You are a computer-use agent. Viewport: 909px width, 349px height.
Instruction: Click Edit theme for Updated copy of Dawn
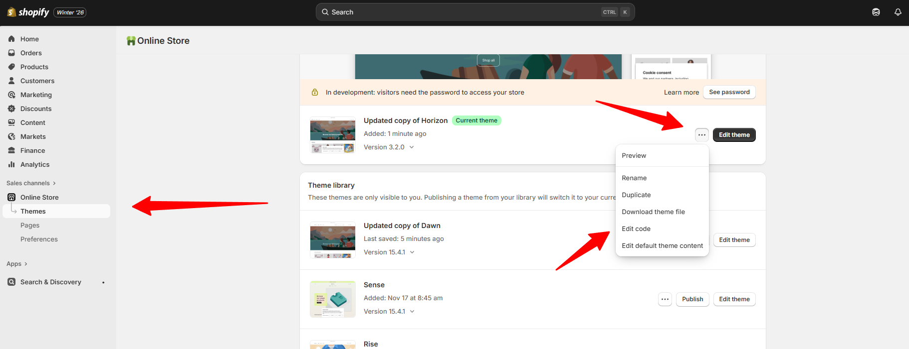coord(734,240)
